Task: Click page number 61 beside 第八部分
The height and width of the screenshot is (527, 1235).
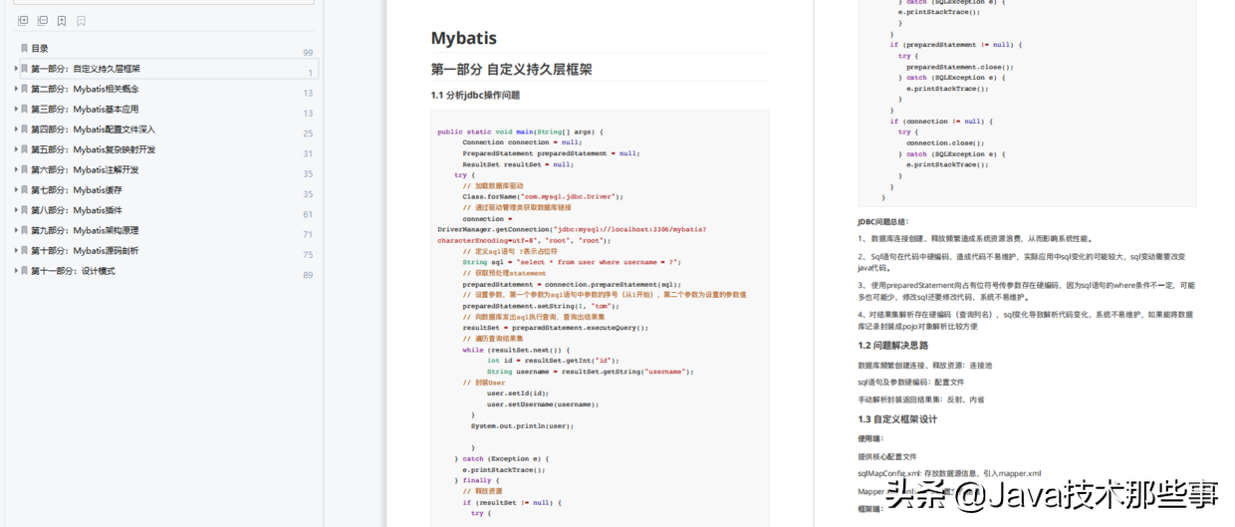Action: pyautogui.click(x=308, y=214)
